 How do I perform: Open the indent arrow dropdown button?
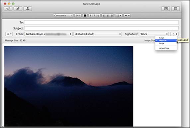tap(127, 16)
